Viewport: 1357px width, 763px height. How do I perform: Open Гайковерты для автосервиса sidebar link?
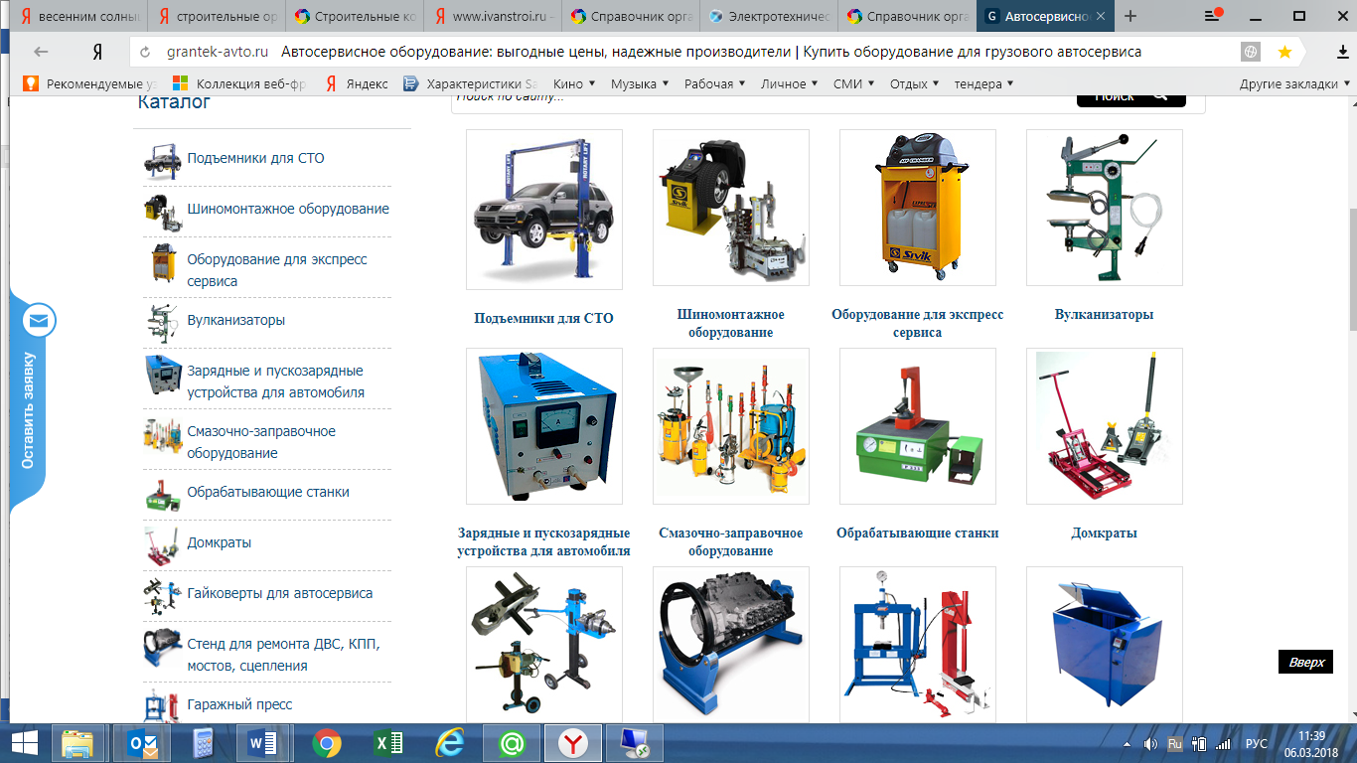[280, 593]
